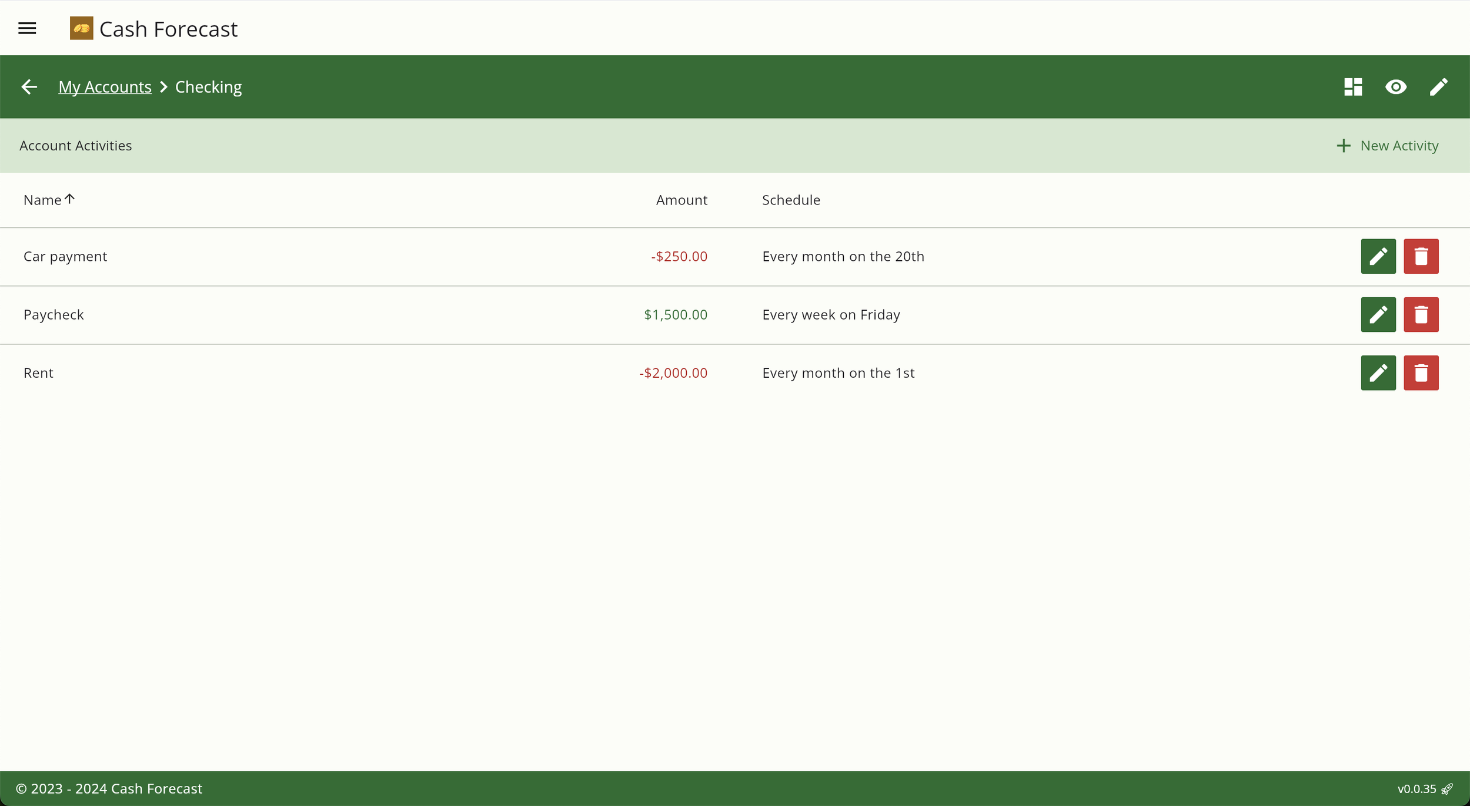Delete the Paycheck activity
Screen dimensions: 1470x806
click(1421, 314)
